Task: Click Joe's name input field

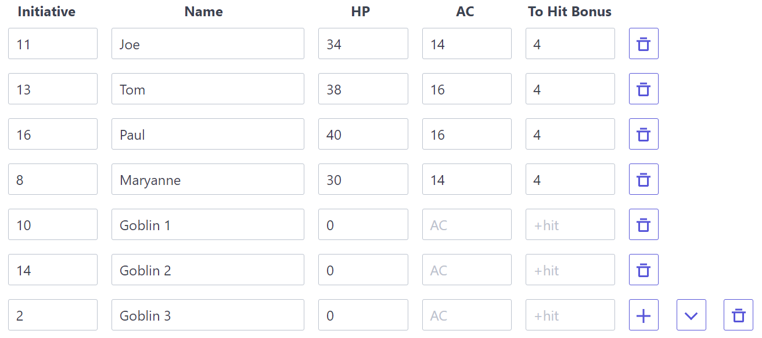Action: 207,43
